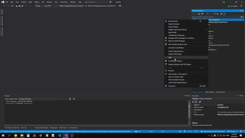Click the Visual Studio search box

pos(98,2)
